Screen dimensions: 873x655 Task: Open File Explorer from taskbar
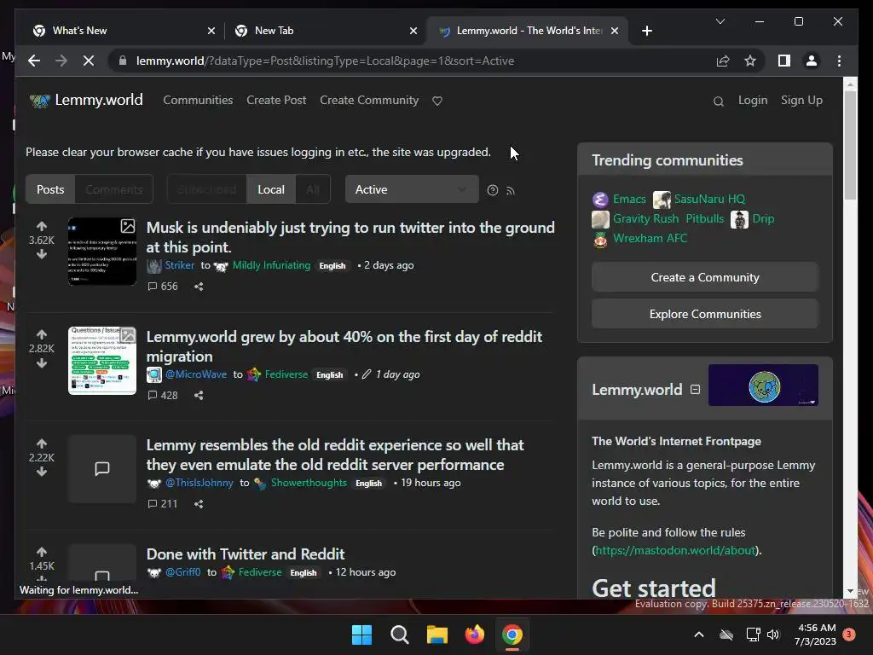tap(437, 635)
